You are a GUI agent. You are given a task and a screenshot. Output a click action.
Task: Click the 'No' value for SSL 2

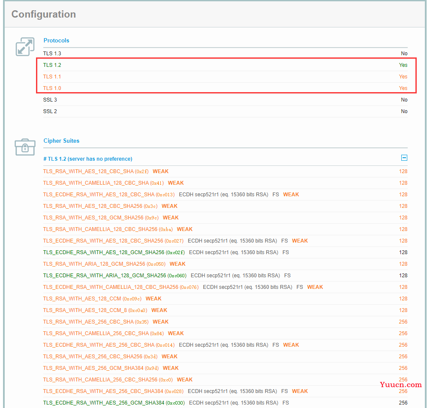pos(404,111)
